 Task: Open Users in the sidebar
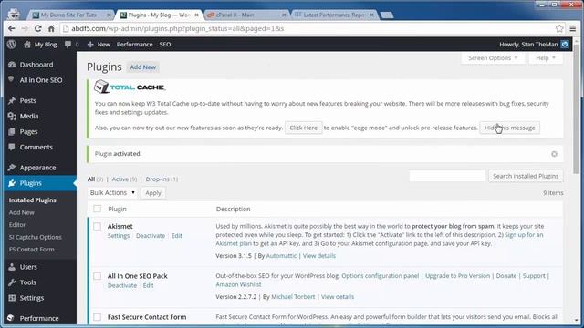(28, 267)
